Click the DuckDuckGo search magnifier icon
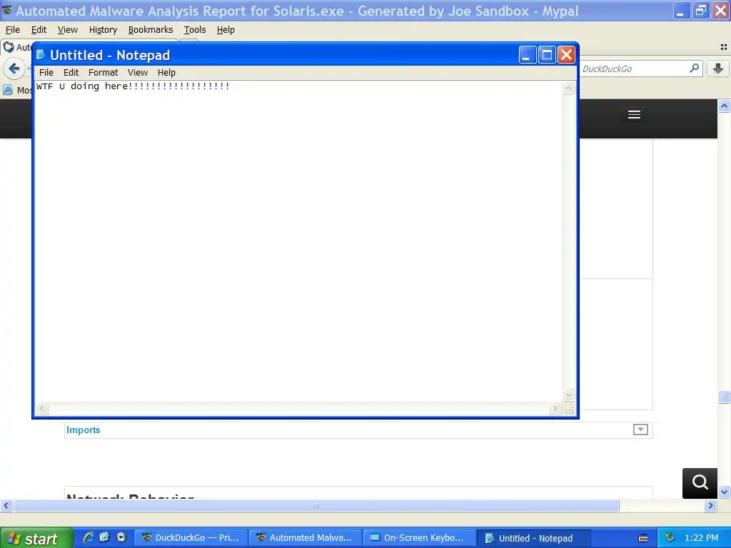The width and height of the screenshot is (731, 548). (694, 68)
